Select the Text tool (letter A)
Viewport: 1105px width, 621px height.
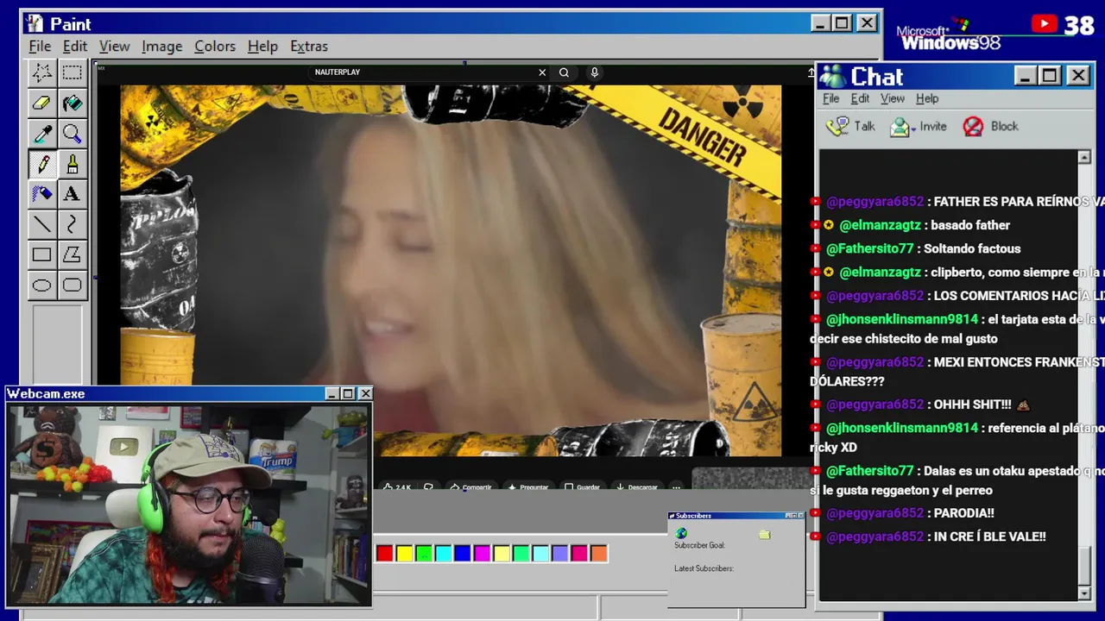(x=72, y=194)
